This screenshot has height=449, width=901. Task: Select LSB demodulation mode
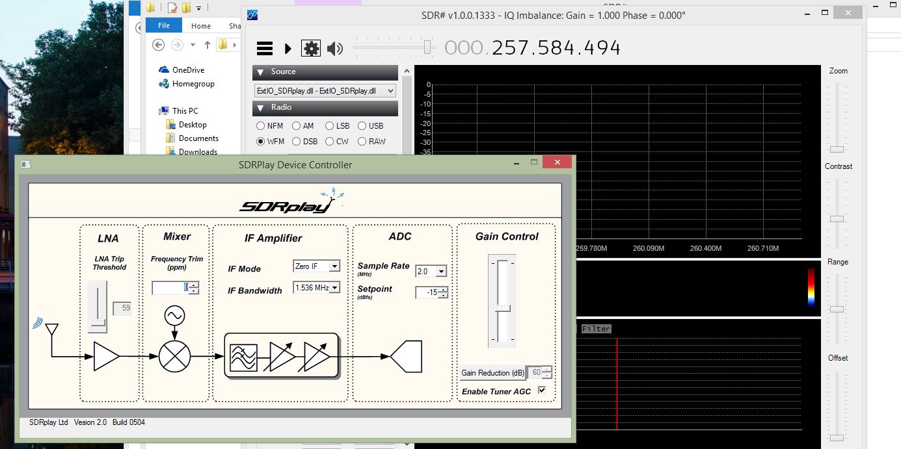(x=337, y=126)
